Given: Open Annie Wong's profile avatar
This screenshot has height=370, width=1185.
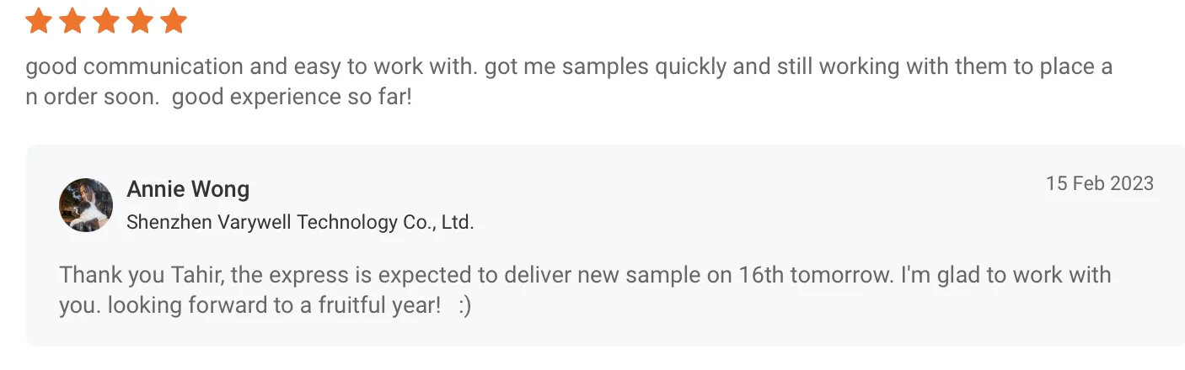Looking at the screenshot, I should (86, 204).
